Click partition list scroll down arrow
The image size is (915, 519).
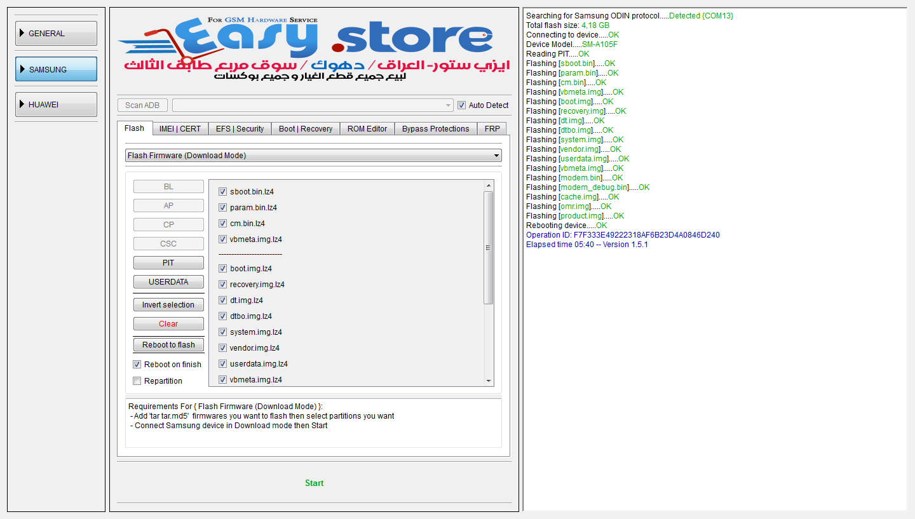(x=489, y=381)
